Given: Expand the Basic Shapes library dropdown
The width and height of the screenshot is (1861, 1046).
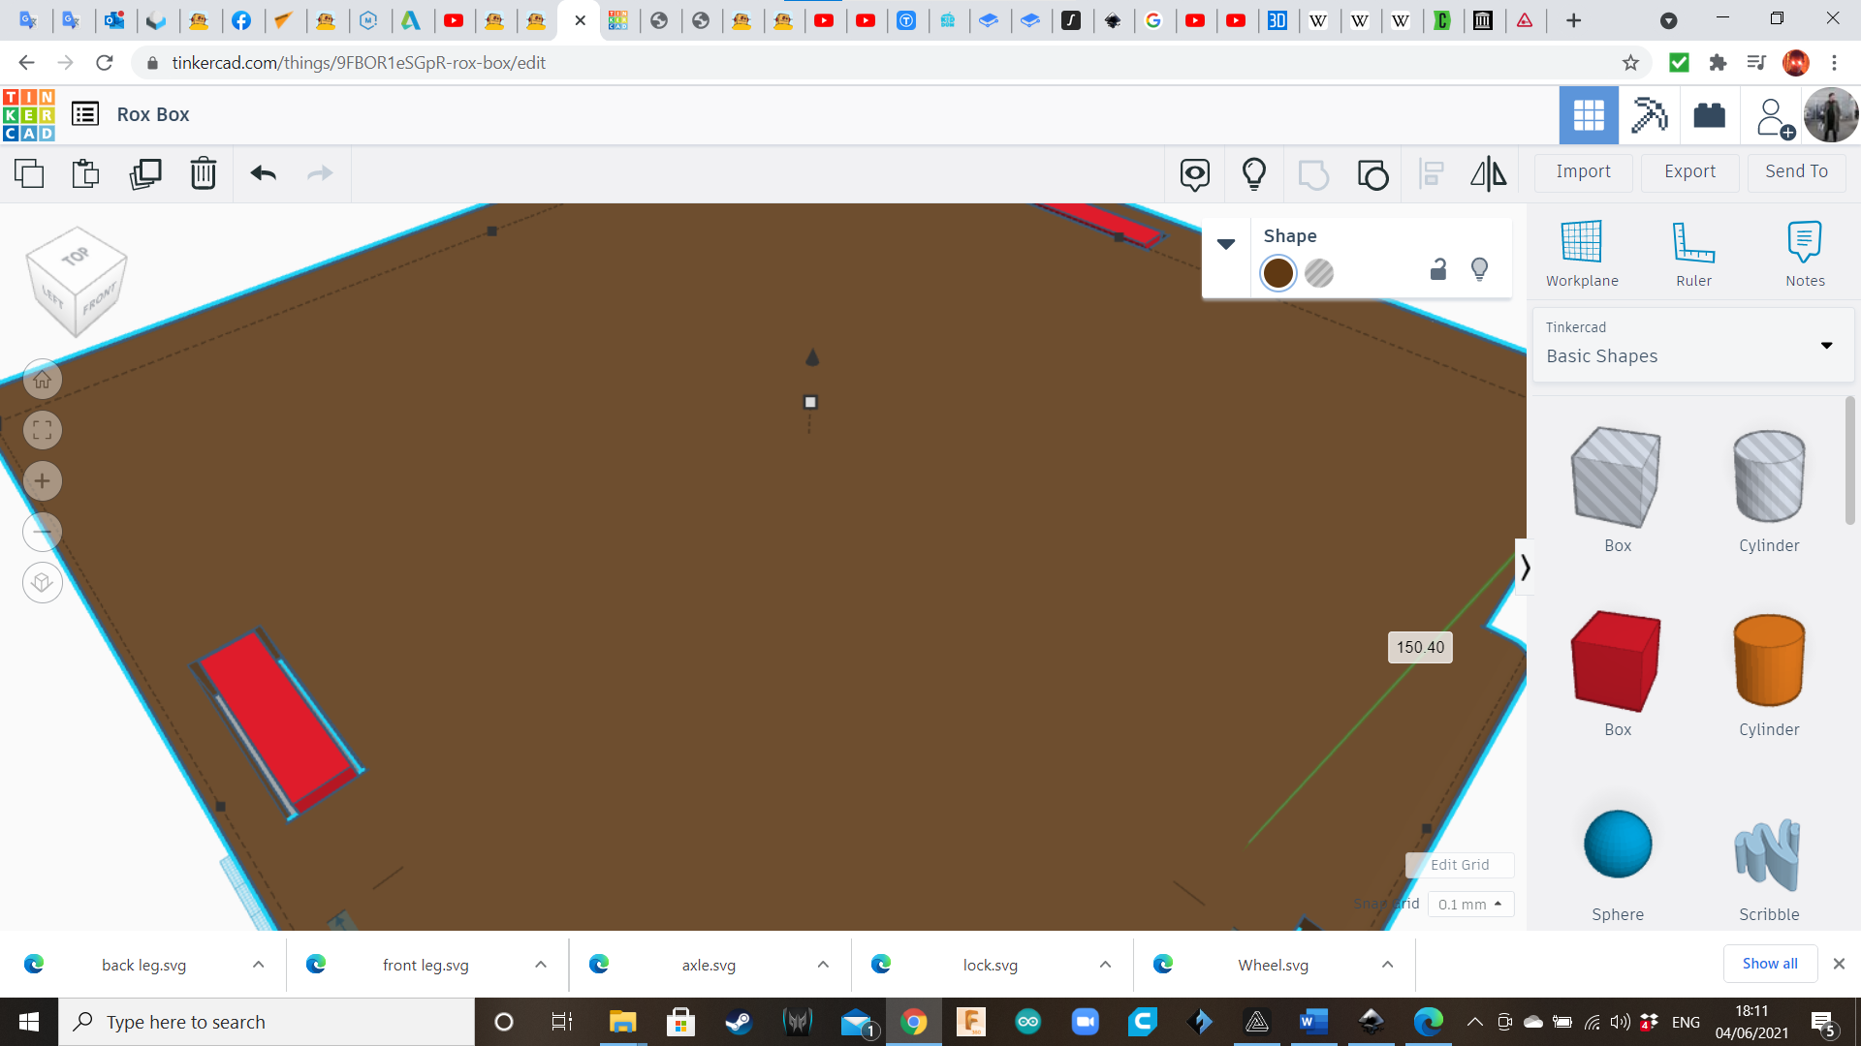Looking at the screenshot, I should click(x=1826, y=346).
